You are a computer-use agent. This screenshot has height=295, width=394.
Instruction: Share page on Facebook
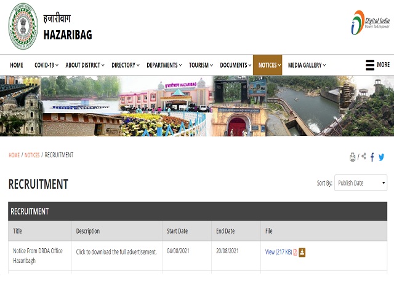[372, 157]
